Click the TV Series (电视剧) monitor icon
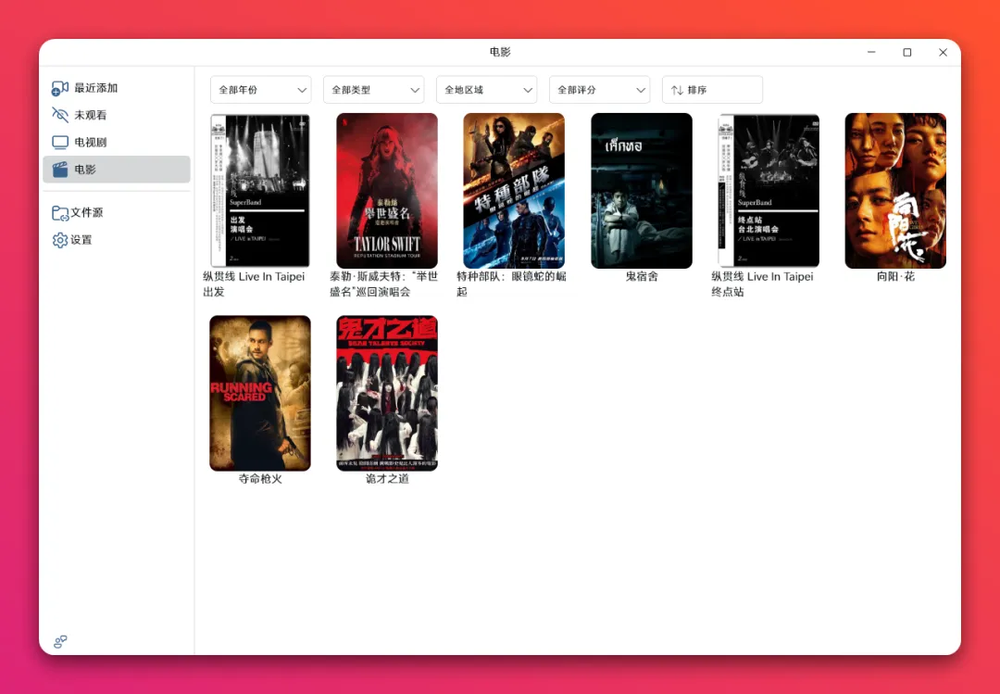The width and height of the screenshot is (1000, 694). tap(60, 143)
